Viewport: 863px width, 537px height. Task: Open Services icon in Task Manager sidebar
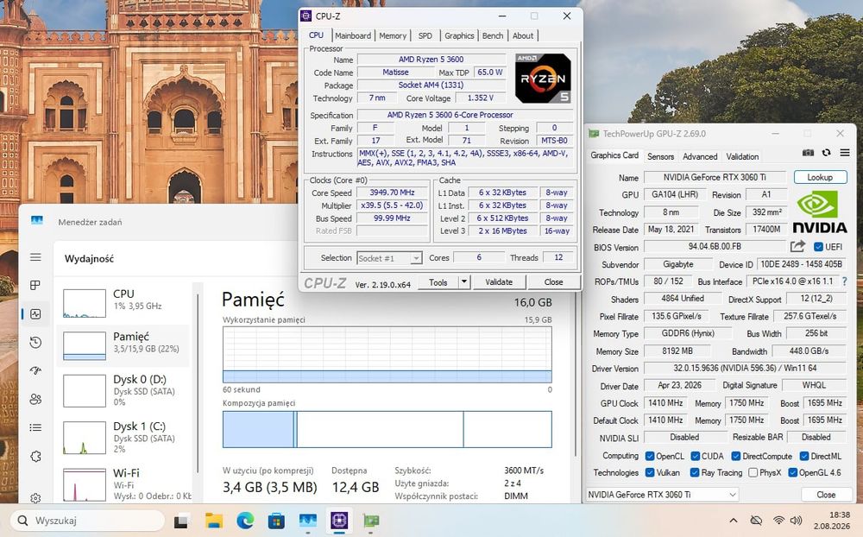point(35,456)
